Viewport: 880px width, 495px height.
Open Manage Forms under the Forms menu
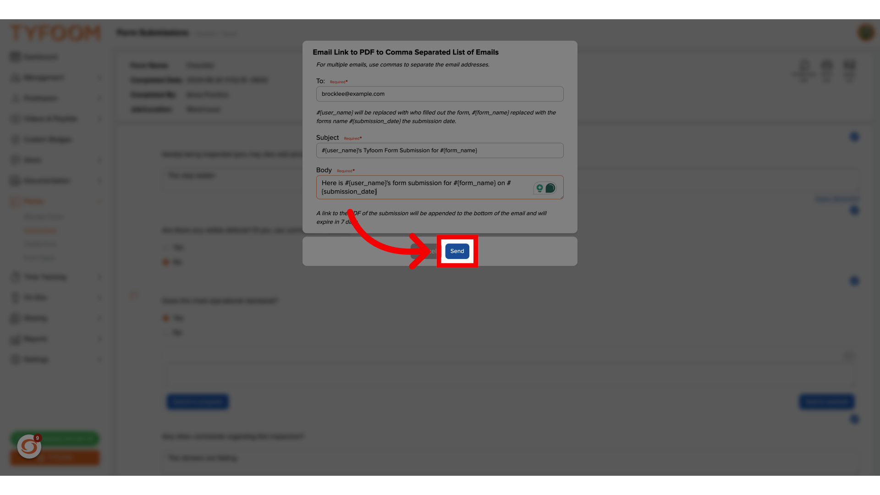pyautogui.click(x=44, y=216)
